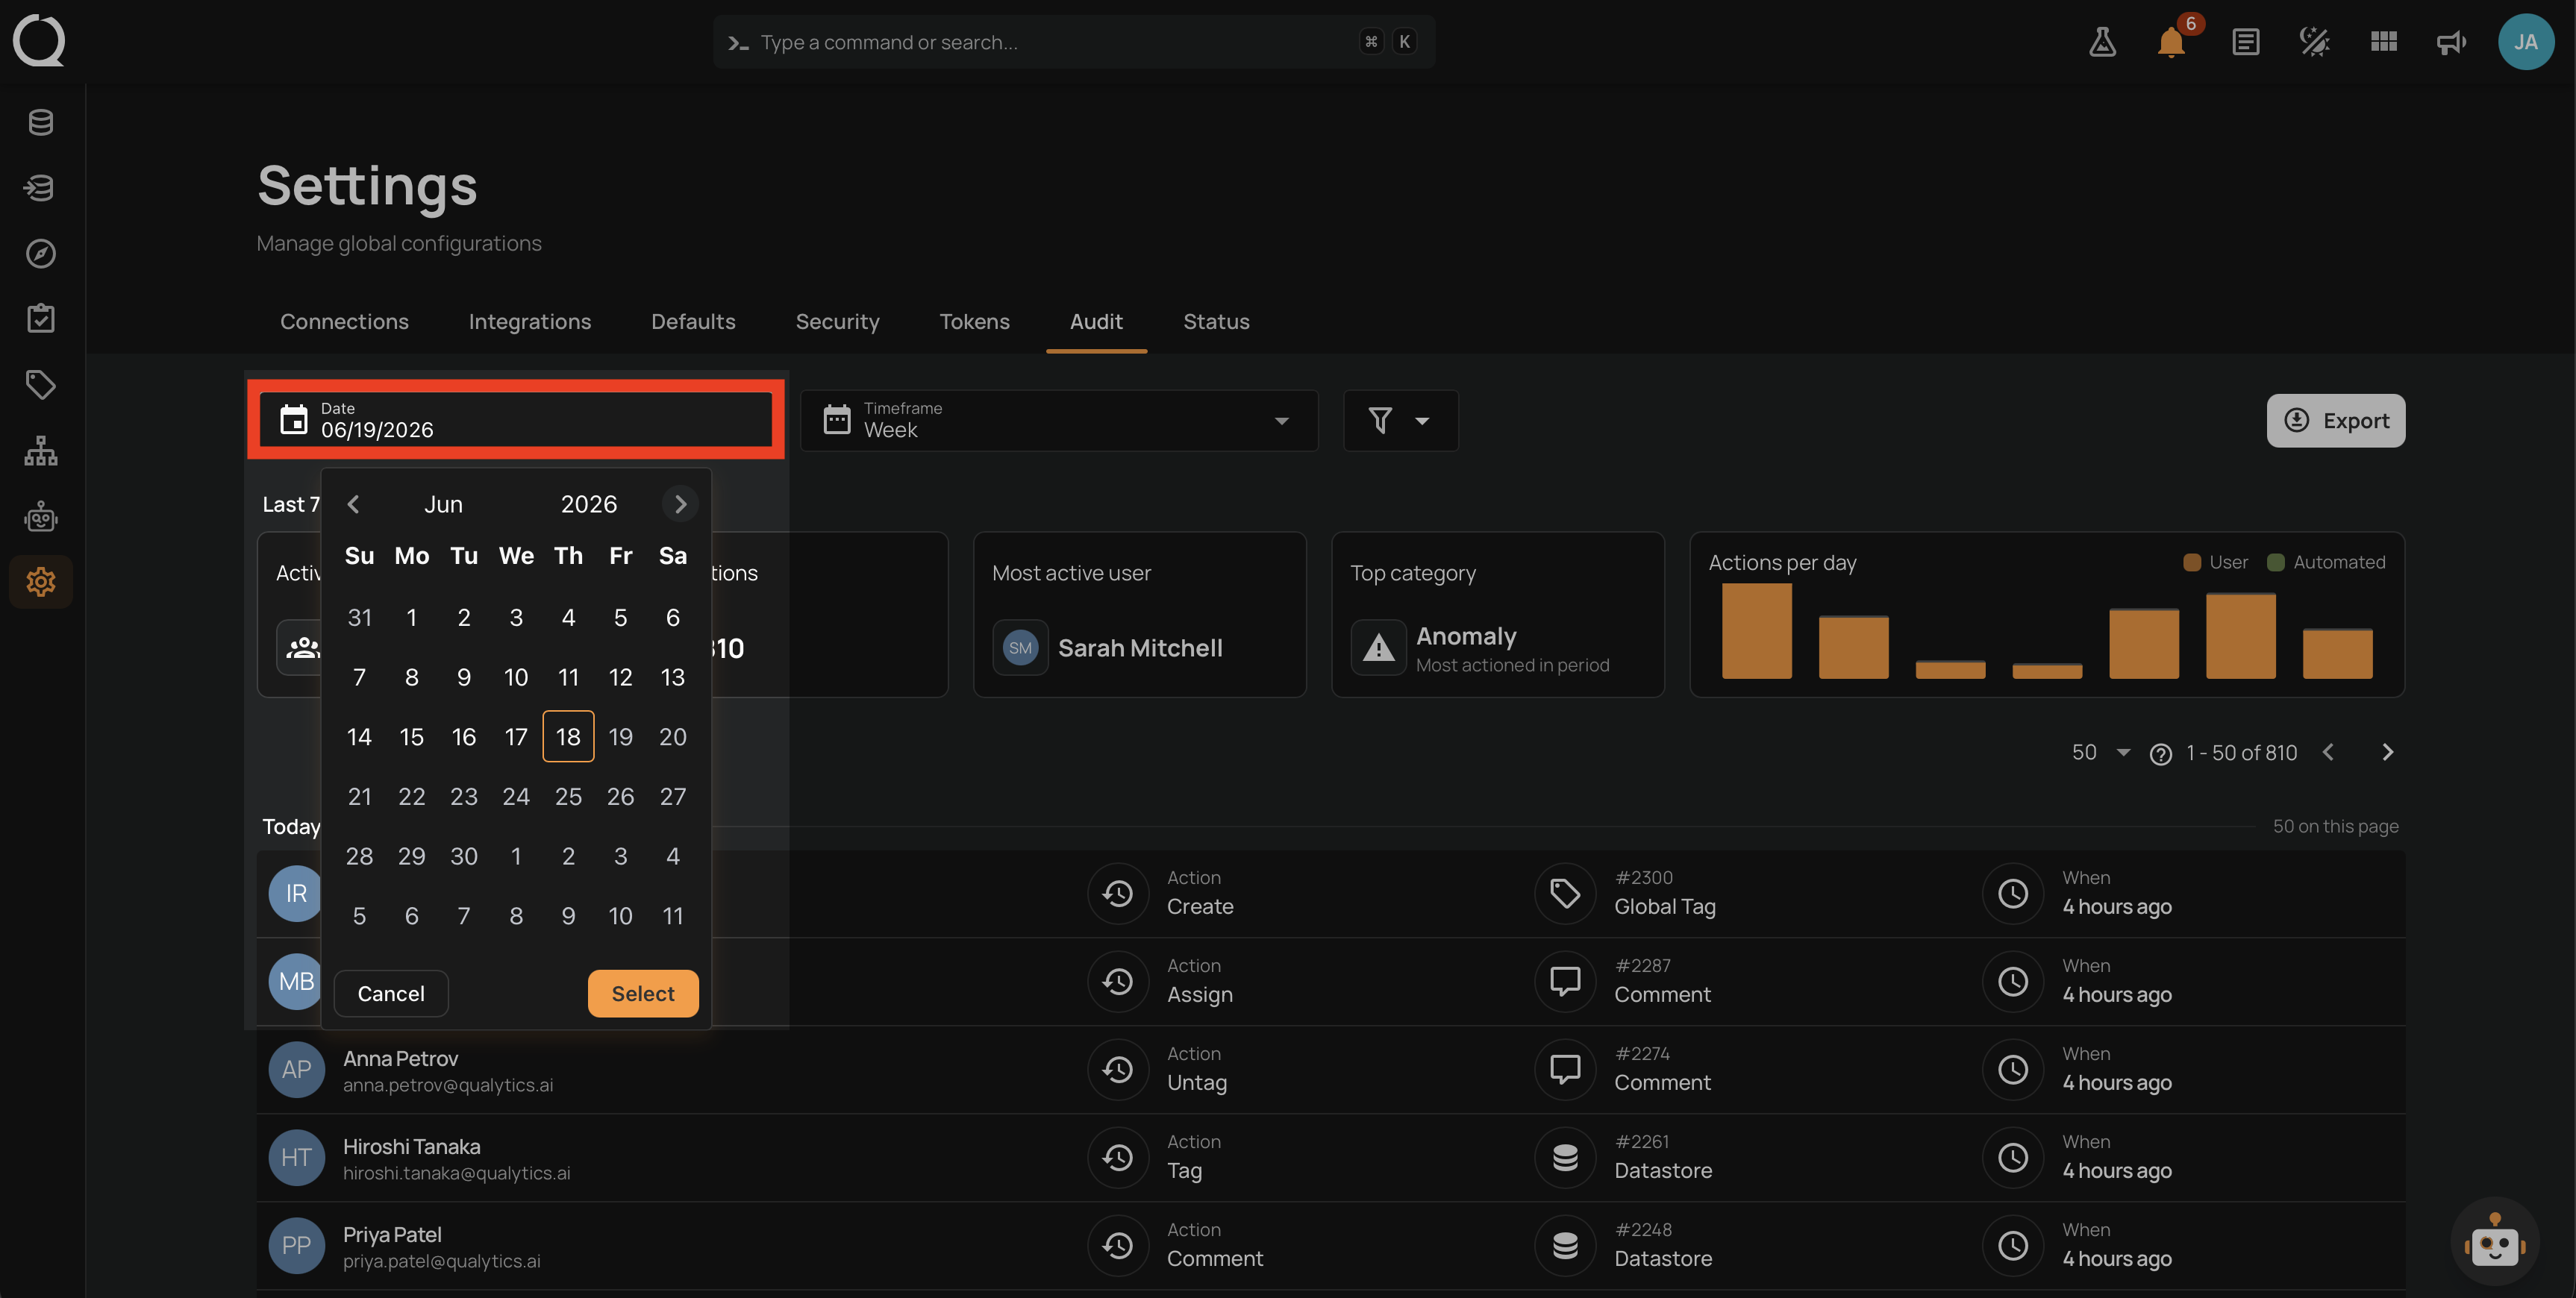Click the Priya Patel row name
Viewport: 2576px width, 1298px height.
click(392, 1234)
